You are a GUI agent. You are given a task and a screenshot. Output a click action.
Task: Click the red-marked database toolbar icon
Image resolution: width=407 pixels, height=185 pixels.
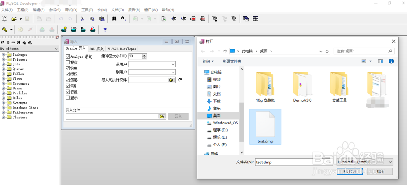(x=93, y=30)
